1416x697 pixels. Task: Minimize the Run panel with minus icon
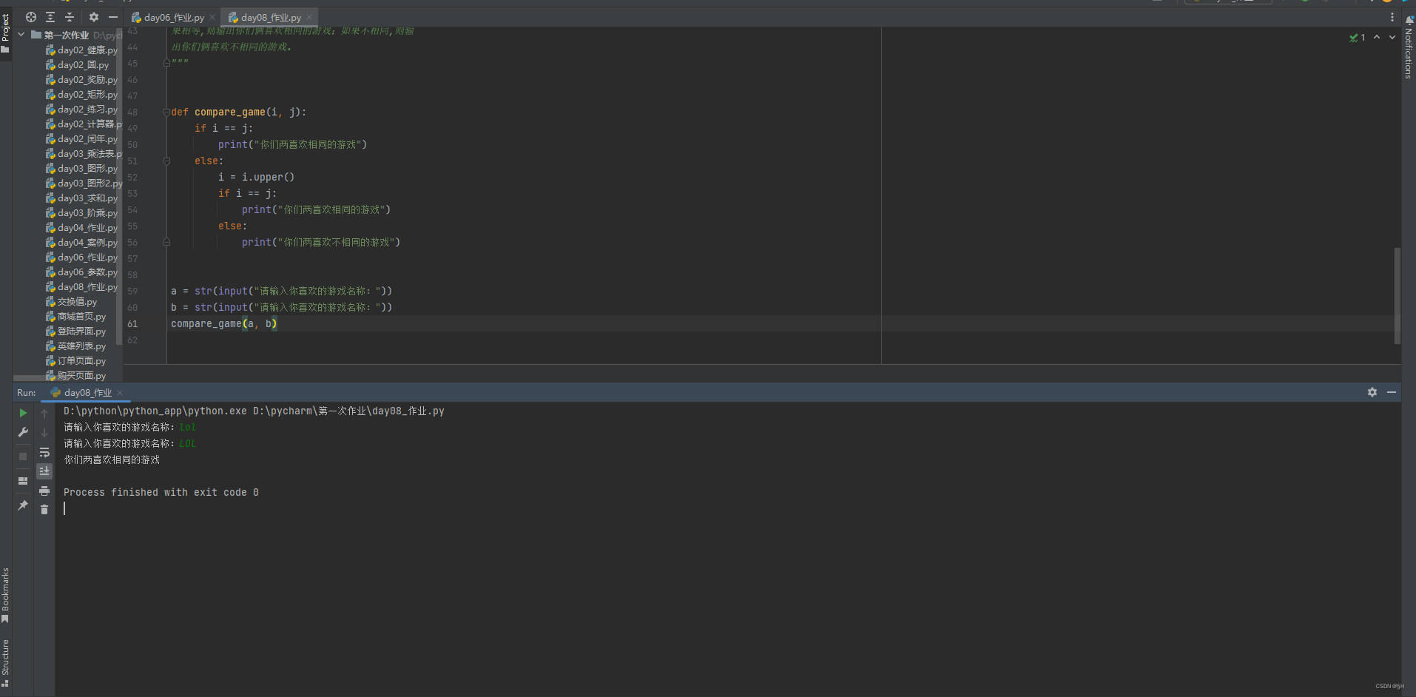[1392, 392]
